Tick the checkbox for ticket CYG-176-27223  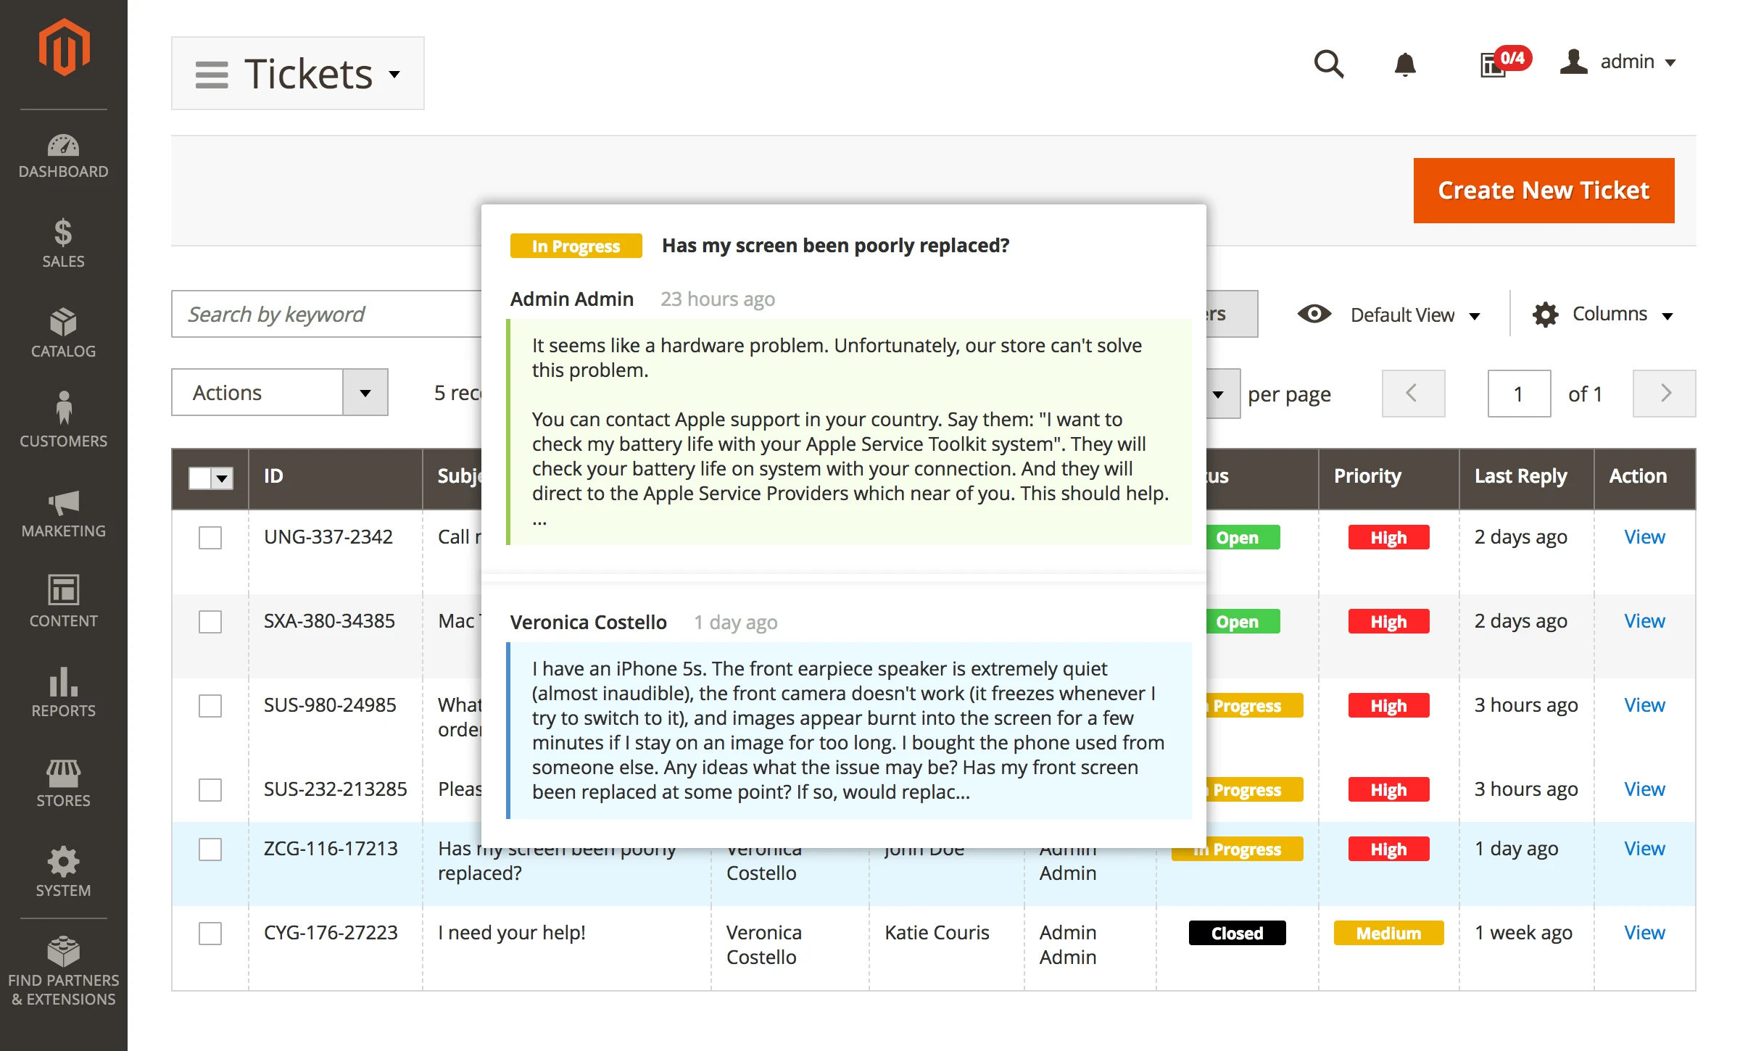210,934
